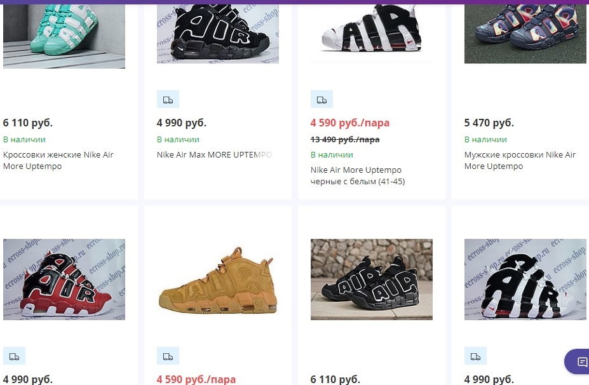Click 'В наличии' under the 5 470 руб. price
The height and width of the screenshot is (385, 589).
click(485, 139)
